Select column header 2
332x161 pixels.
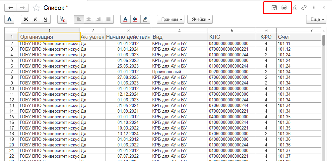[x=93, y=30]
